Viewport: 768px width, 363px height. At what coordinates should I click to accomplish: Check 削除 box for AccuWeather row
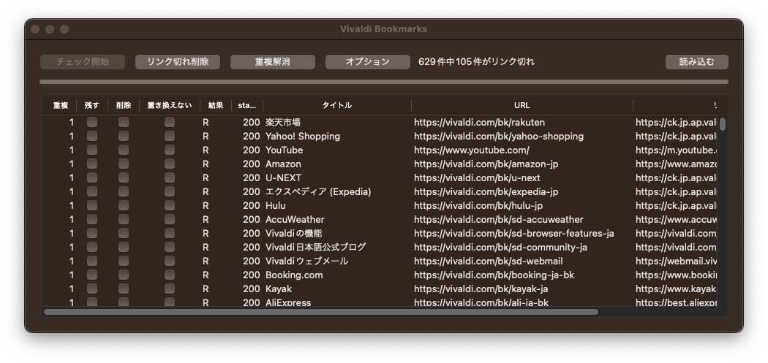(124, 219)
